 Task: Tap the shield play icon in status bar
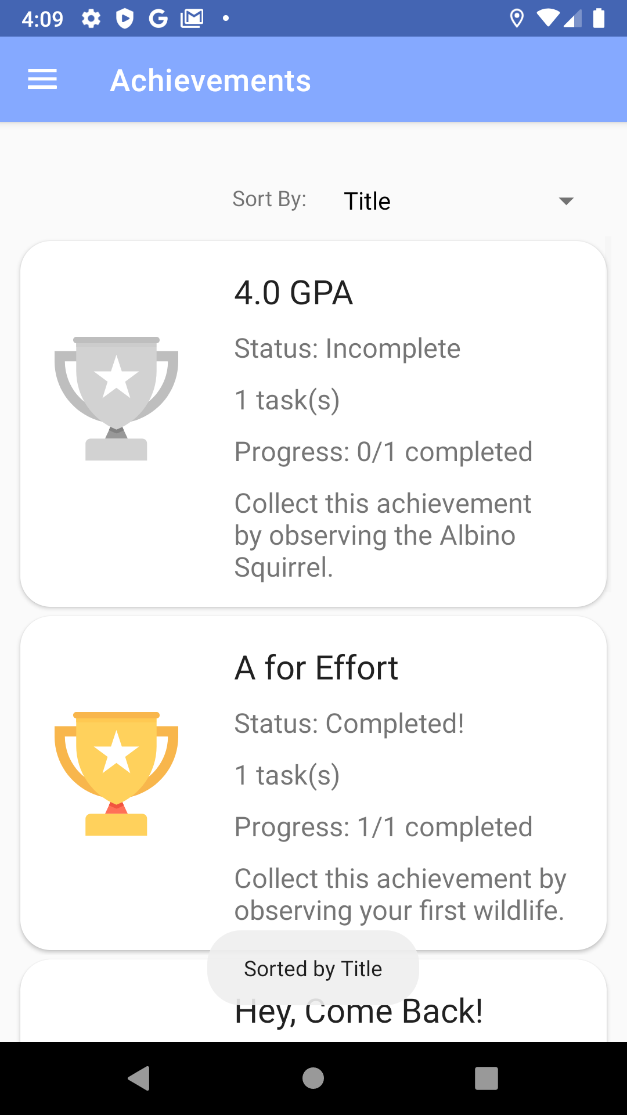pyautogui.click(x=125, y=19)
